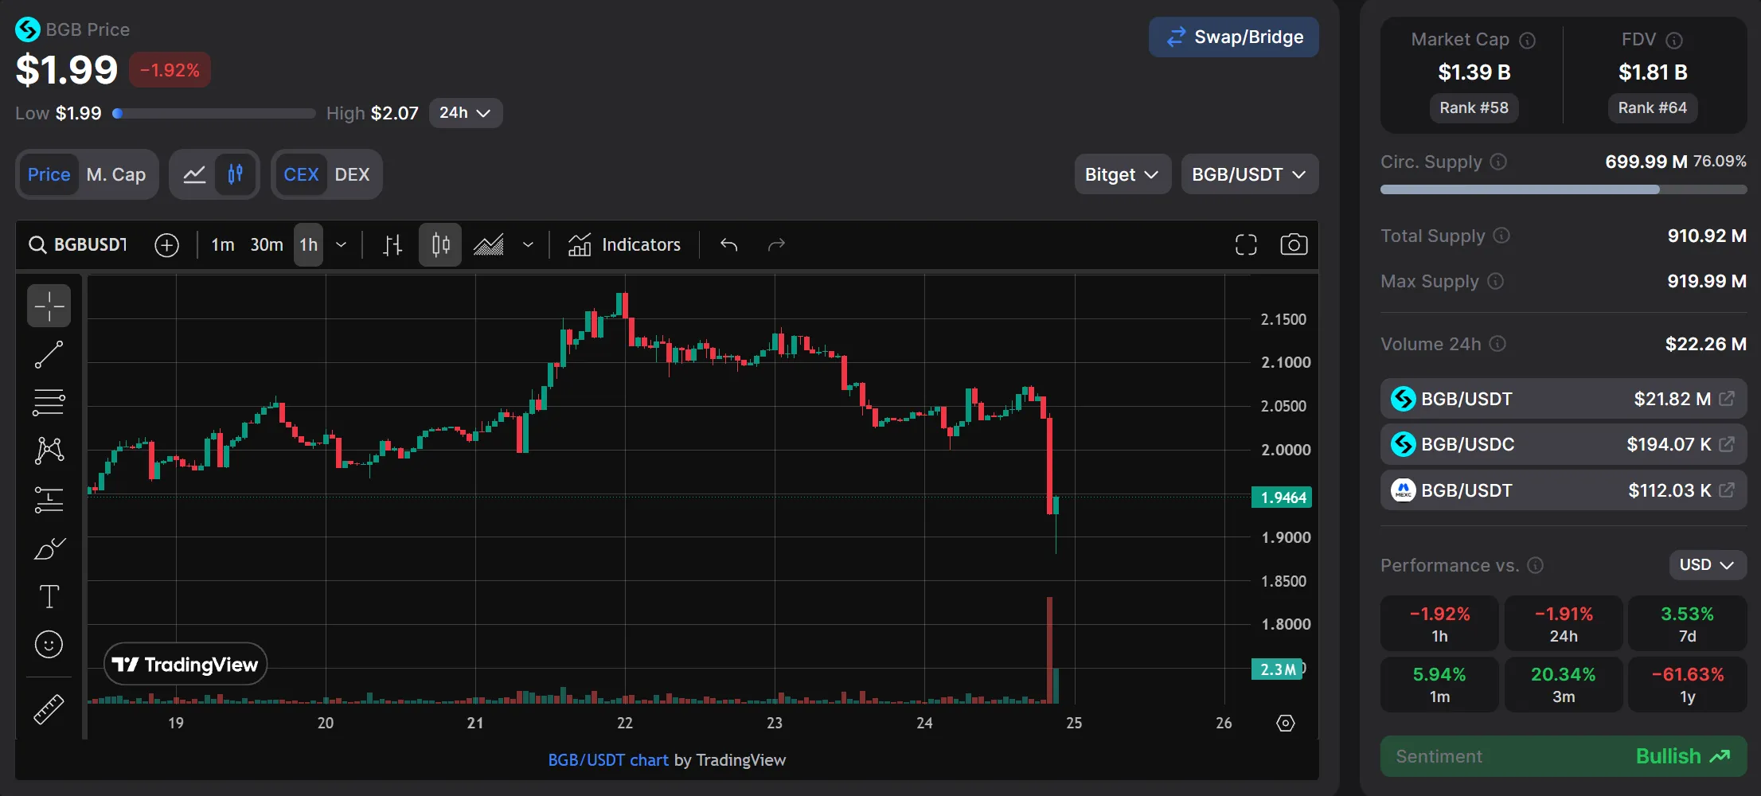Select the trend line drawing tool
1761x796 pixels.
(49, 354)
